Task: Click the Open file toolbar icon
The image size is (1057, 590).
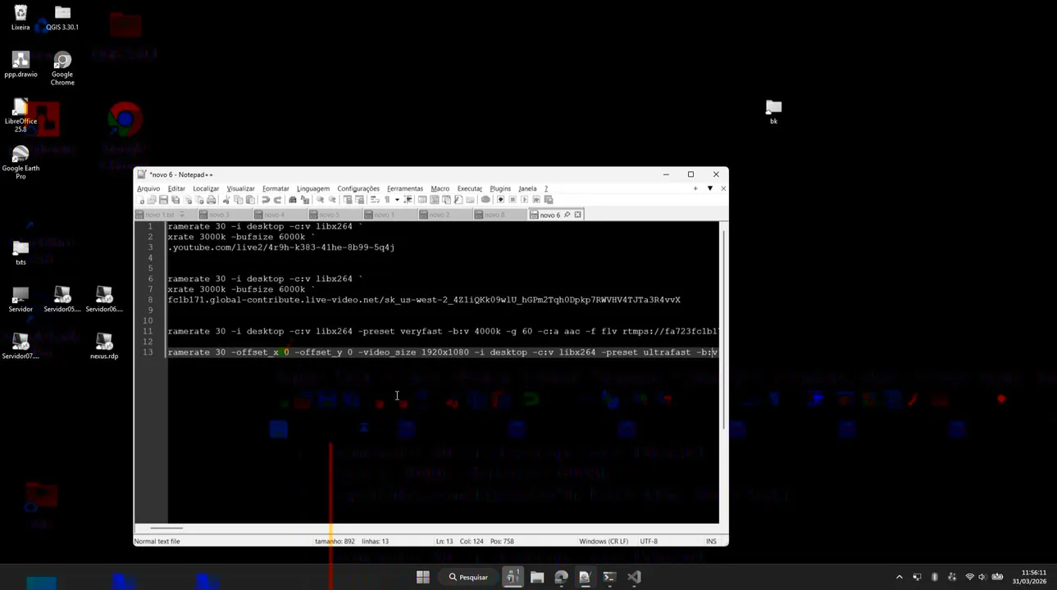Action: point(151,200)
